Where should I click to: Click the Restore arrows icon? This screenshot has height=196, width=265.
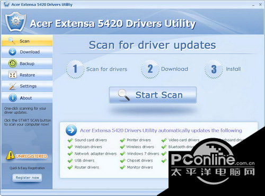tap(13, 75)
